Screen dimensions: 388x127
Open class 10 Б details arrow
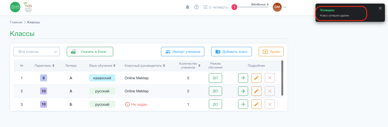(243, 104)
